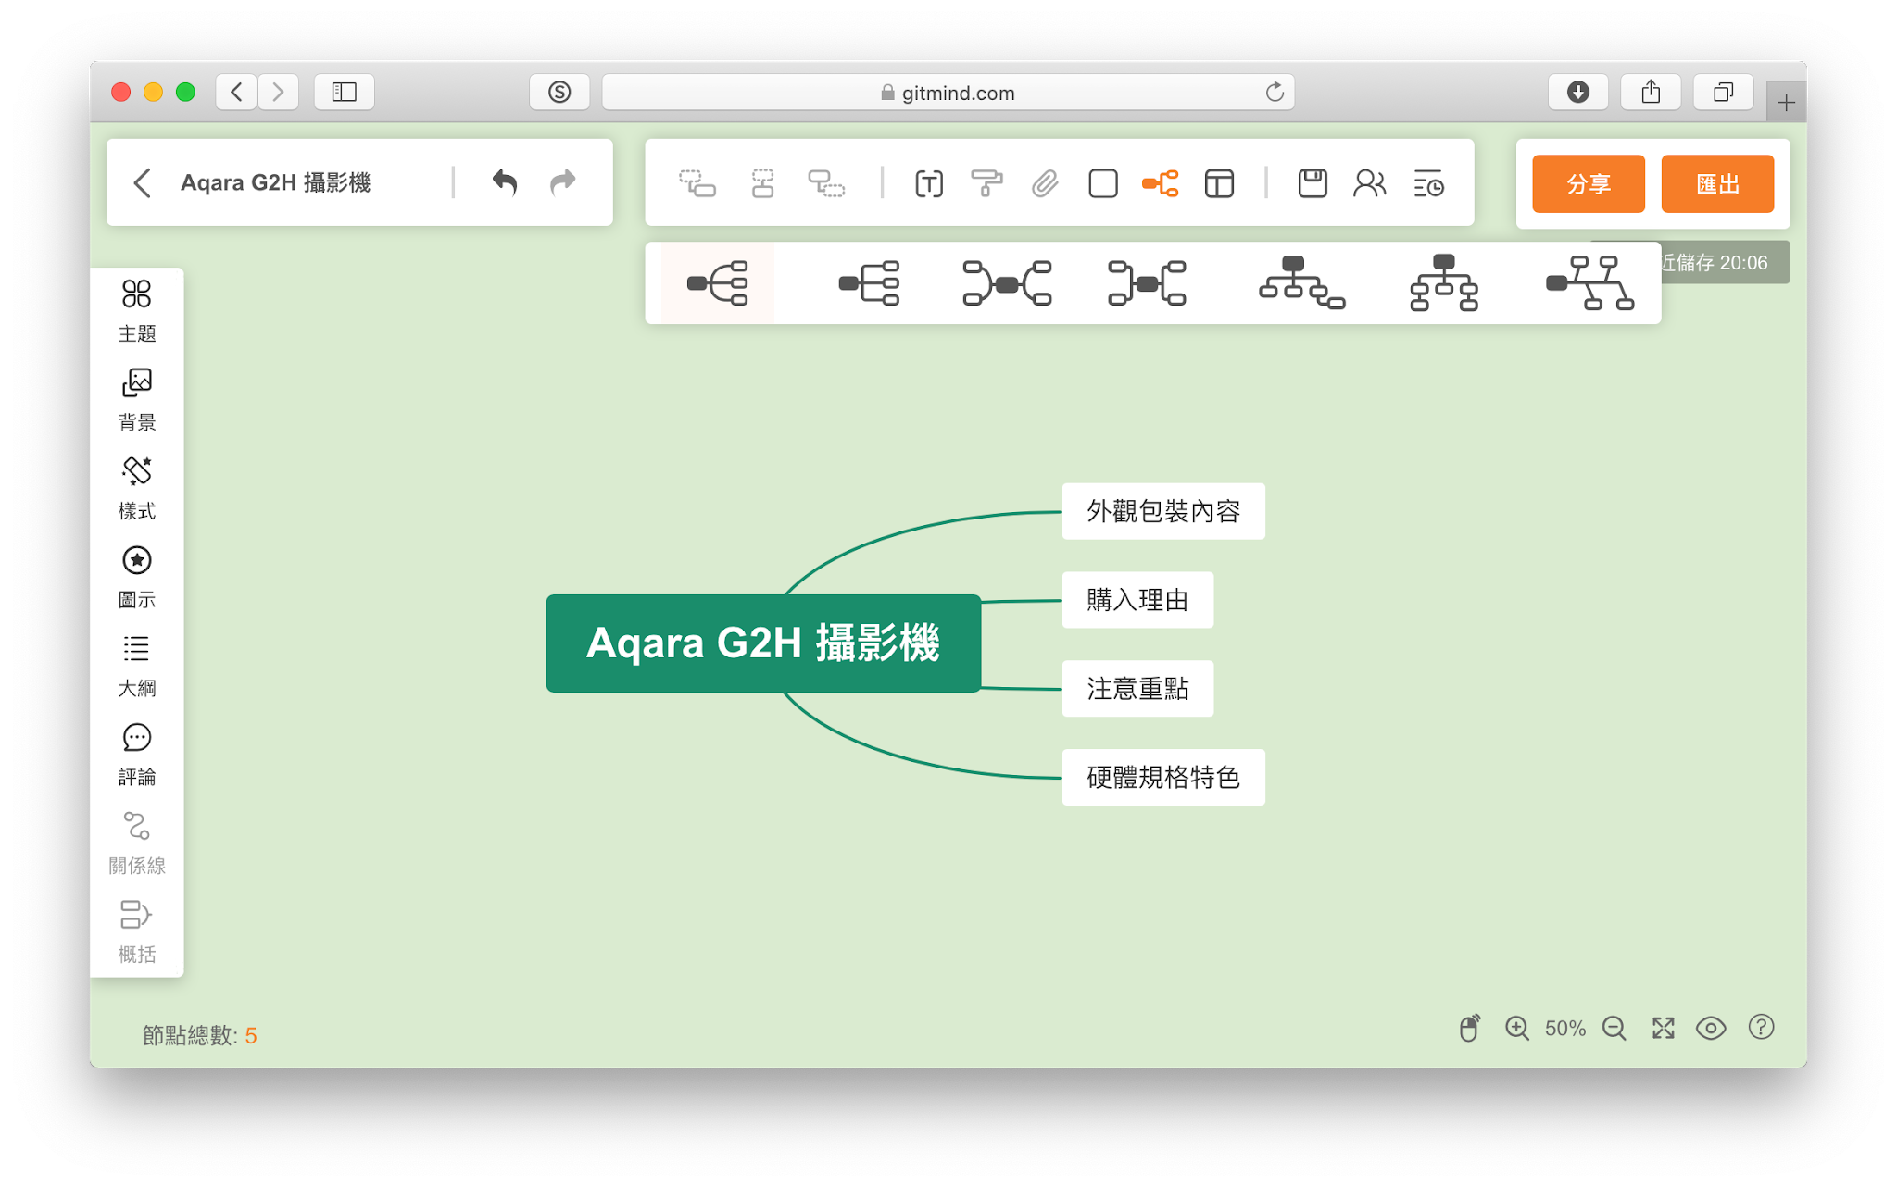Choose the right logic chart layout
This screenshot has height=1187, width=1897.
[x=869, y=283]
